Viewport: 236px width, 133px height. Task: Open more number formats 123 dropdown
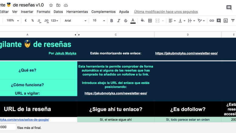[54, 21]
